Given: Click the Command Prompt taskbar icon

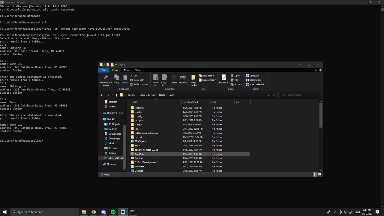Looking at the screenshot, I should point(133,212).
